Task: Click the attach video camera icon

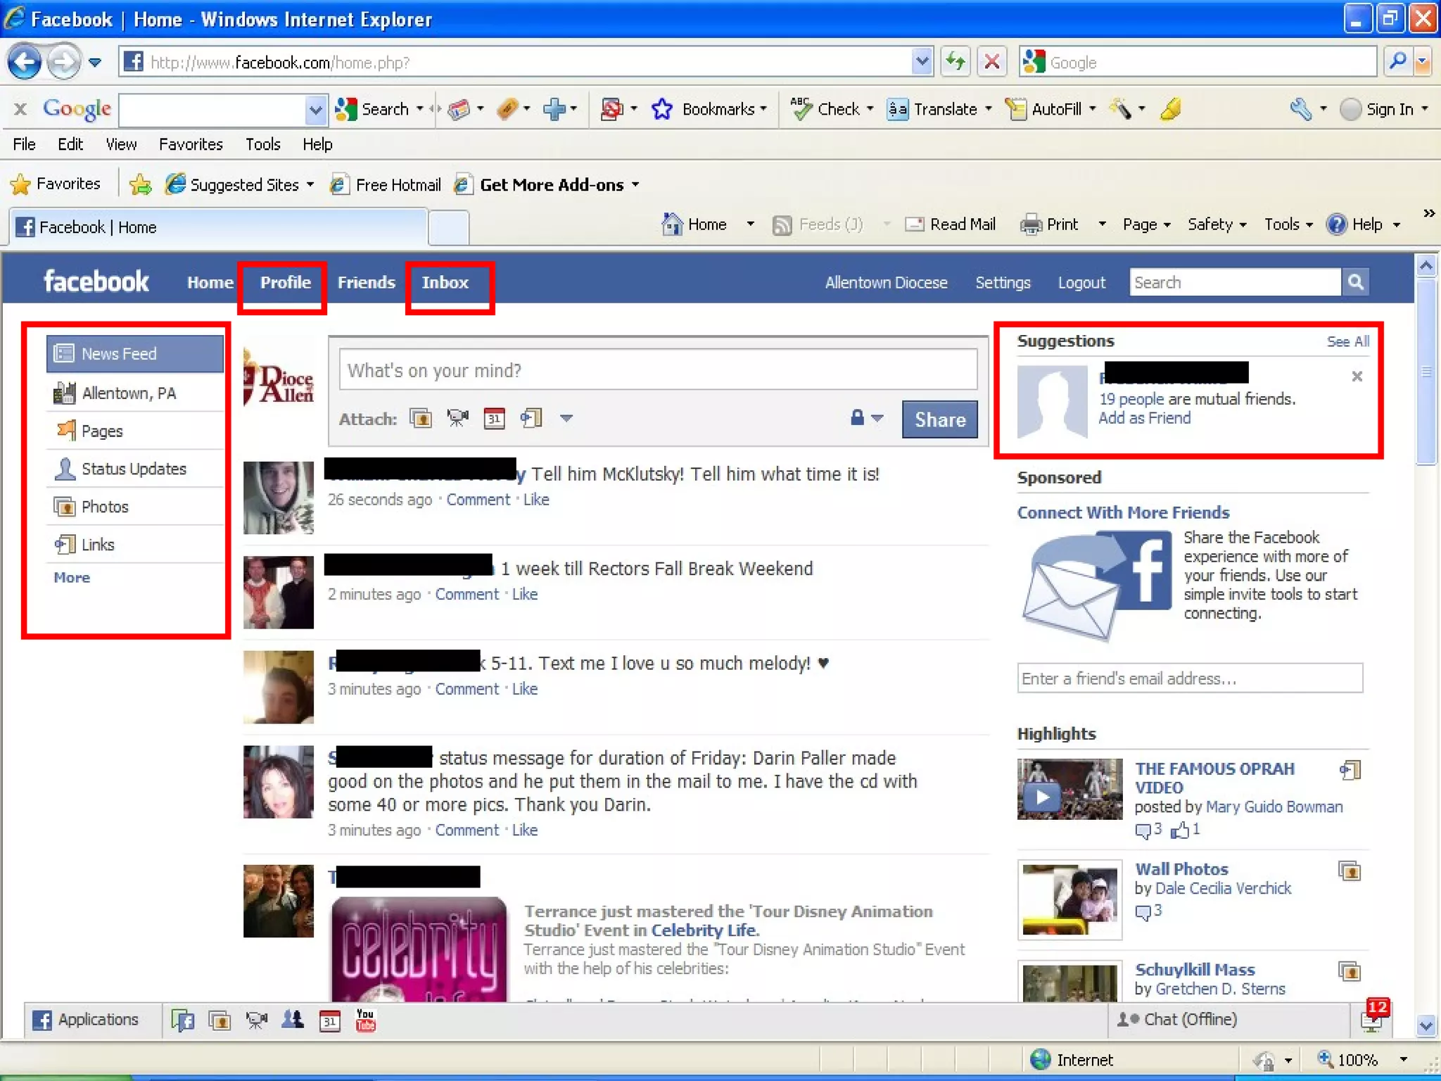Action: (457, 419)
